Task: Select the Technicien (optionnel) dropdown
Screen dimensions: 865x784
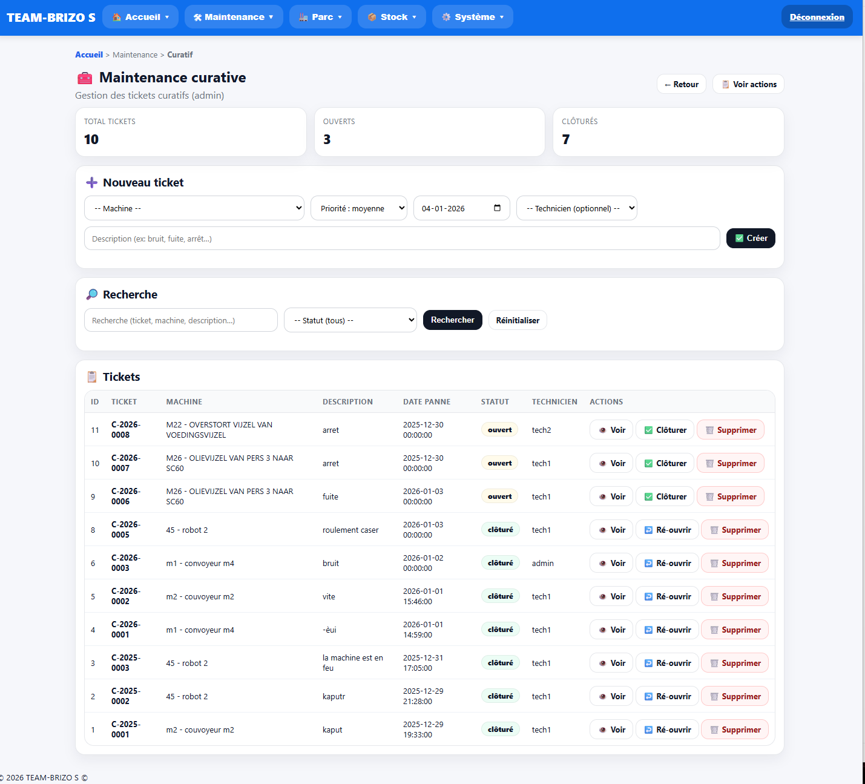Action: tap(576, 208)
